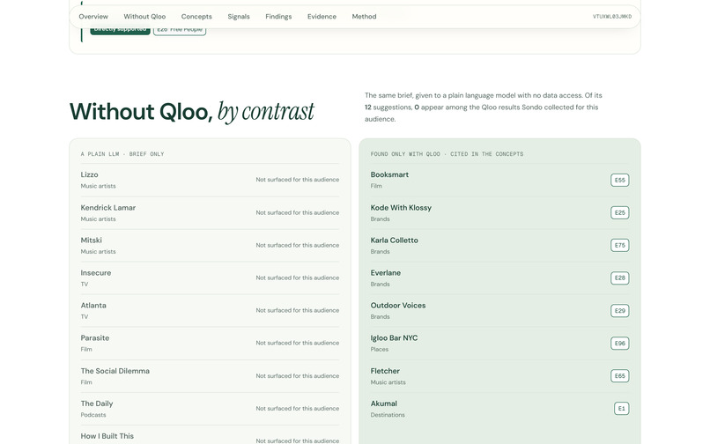The image size is (710, 444).
Task: Click 'Not surfaced for this audience' beside Lizzo
Action: [x=298, y=180]
